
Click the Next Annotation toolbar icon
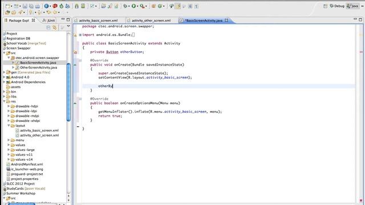click(x=31, y=13)
